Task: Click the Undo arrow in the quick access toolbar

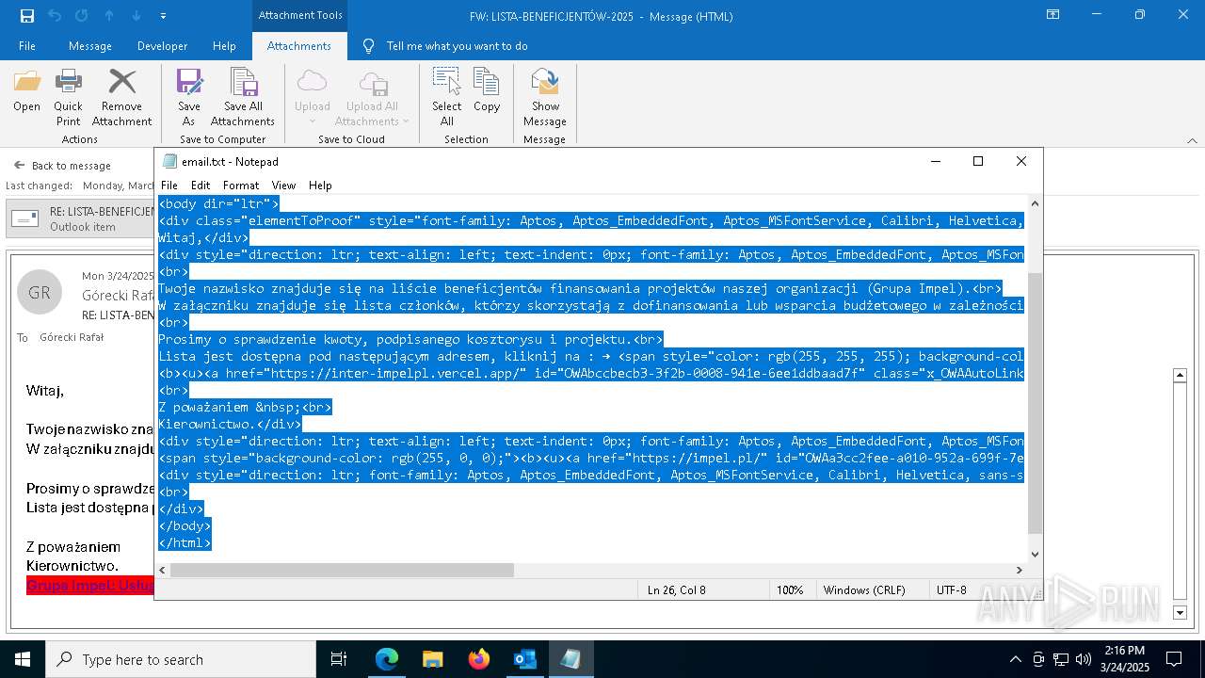Action: tap(55, 16)
